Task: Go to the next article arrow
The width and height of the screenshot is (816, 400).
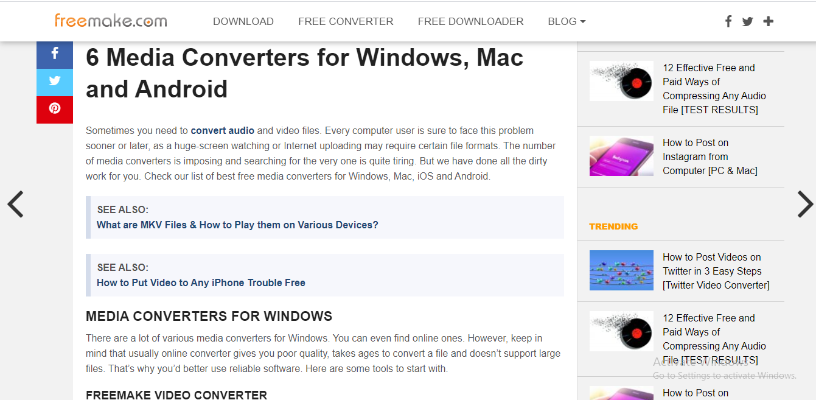Action: click(805, 204)
